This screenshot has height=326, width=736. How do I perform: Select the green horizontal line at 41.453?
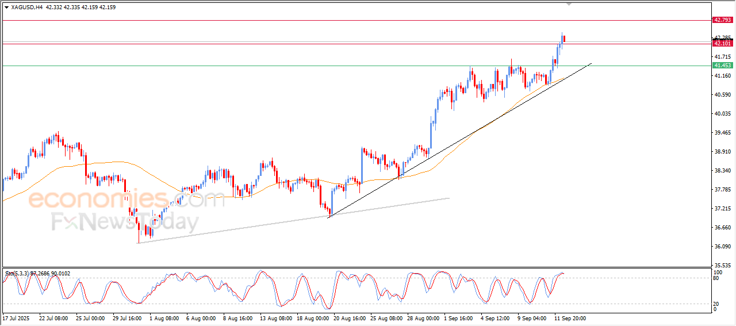356,66
